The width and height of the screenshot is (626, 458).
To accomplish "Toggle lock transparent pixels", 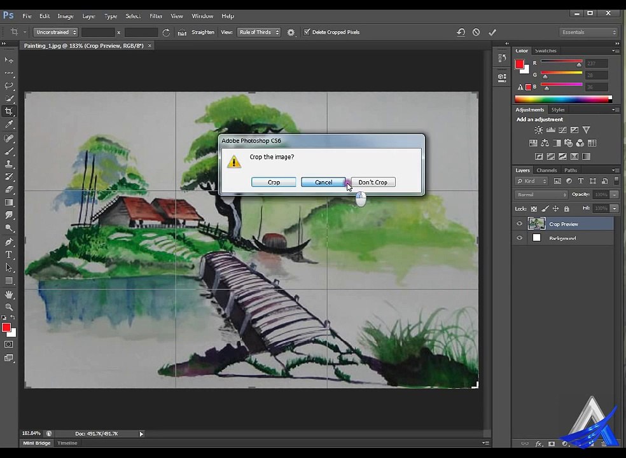I will [534, 209].
